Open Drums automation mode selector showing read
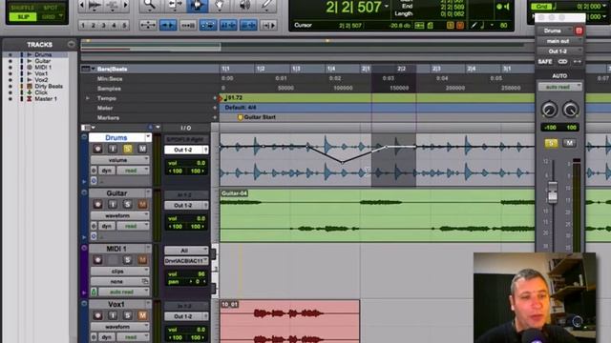 [x=133, y=171]
